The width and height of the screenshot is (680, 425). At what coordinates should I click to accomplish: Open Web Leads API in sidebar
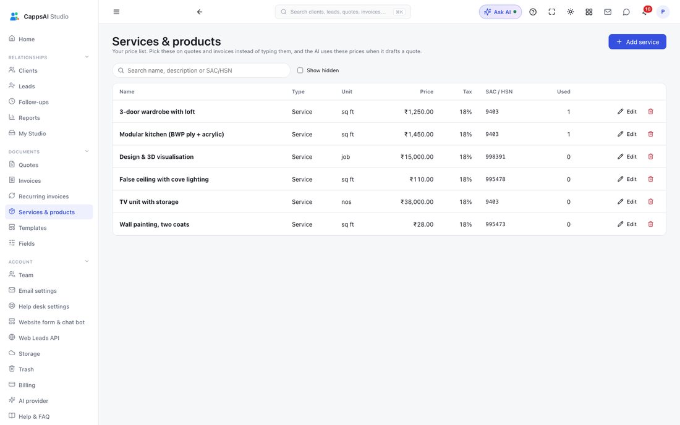[x=49, y=338]
